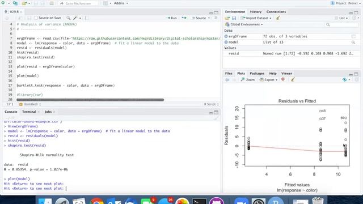Create a new file with the plus icon

(3, 3)
